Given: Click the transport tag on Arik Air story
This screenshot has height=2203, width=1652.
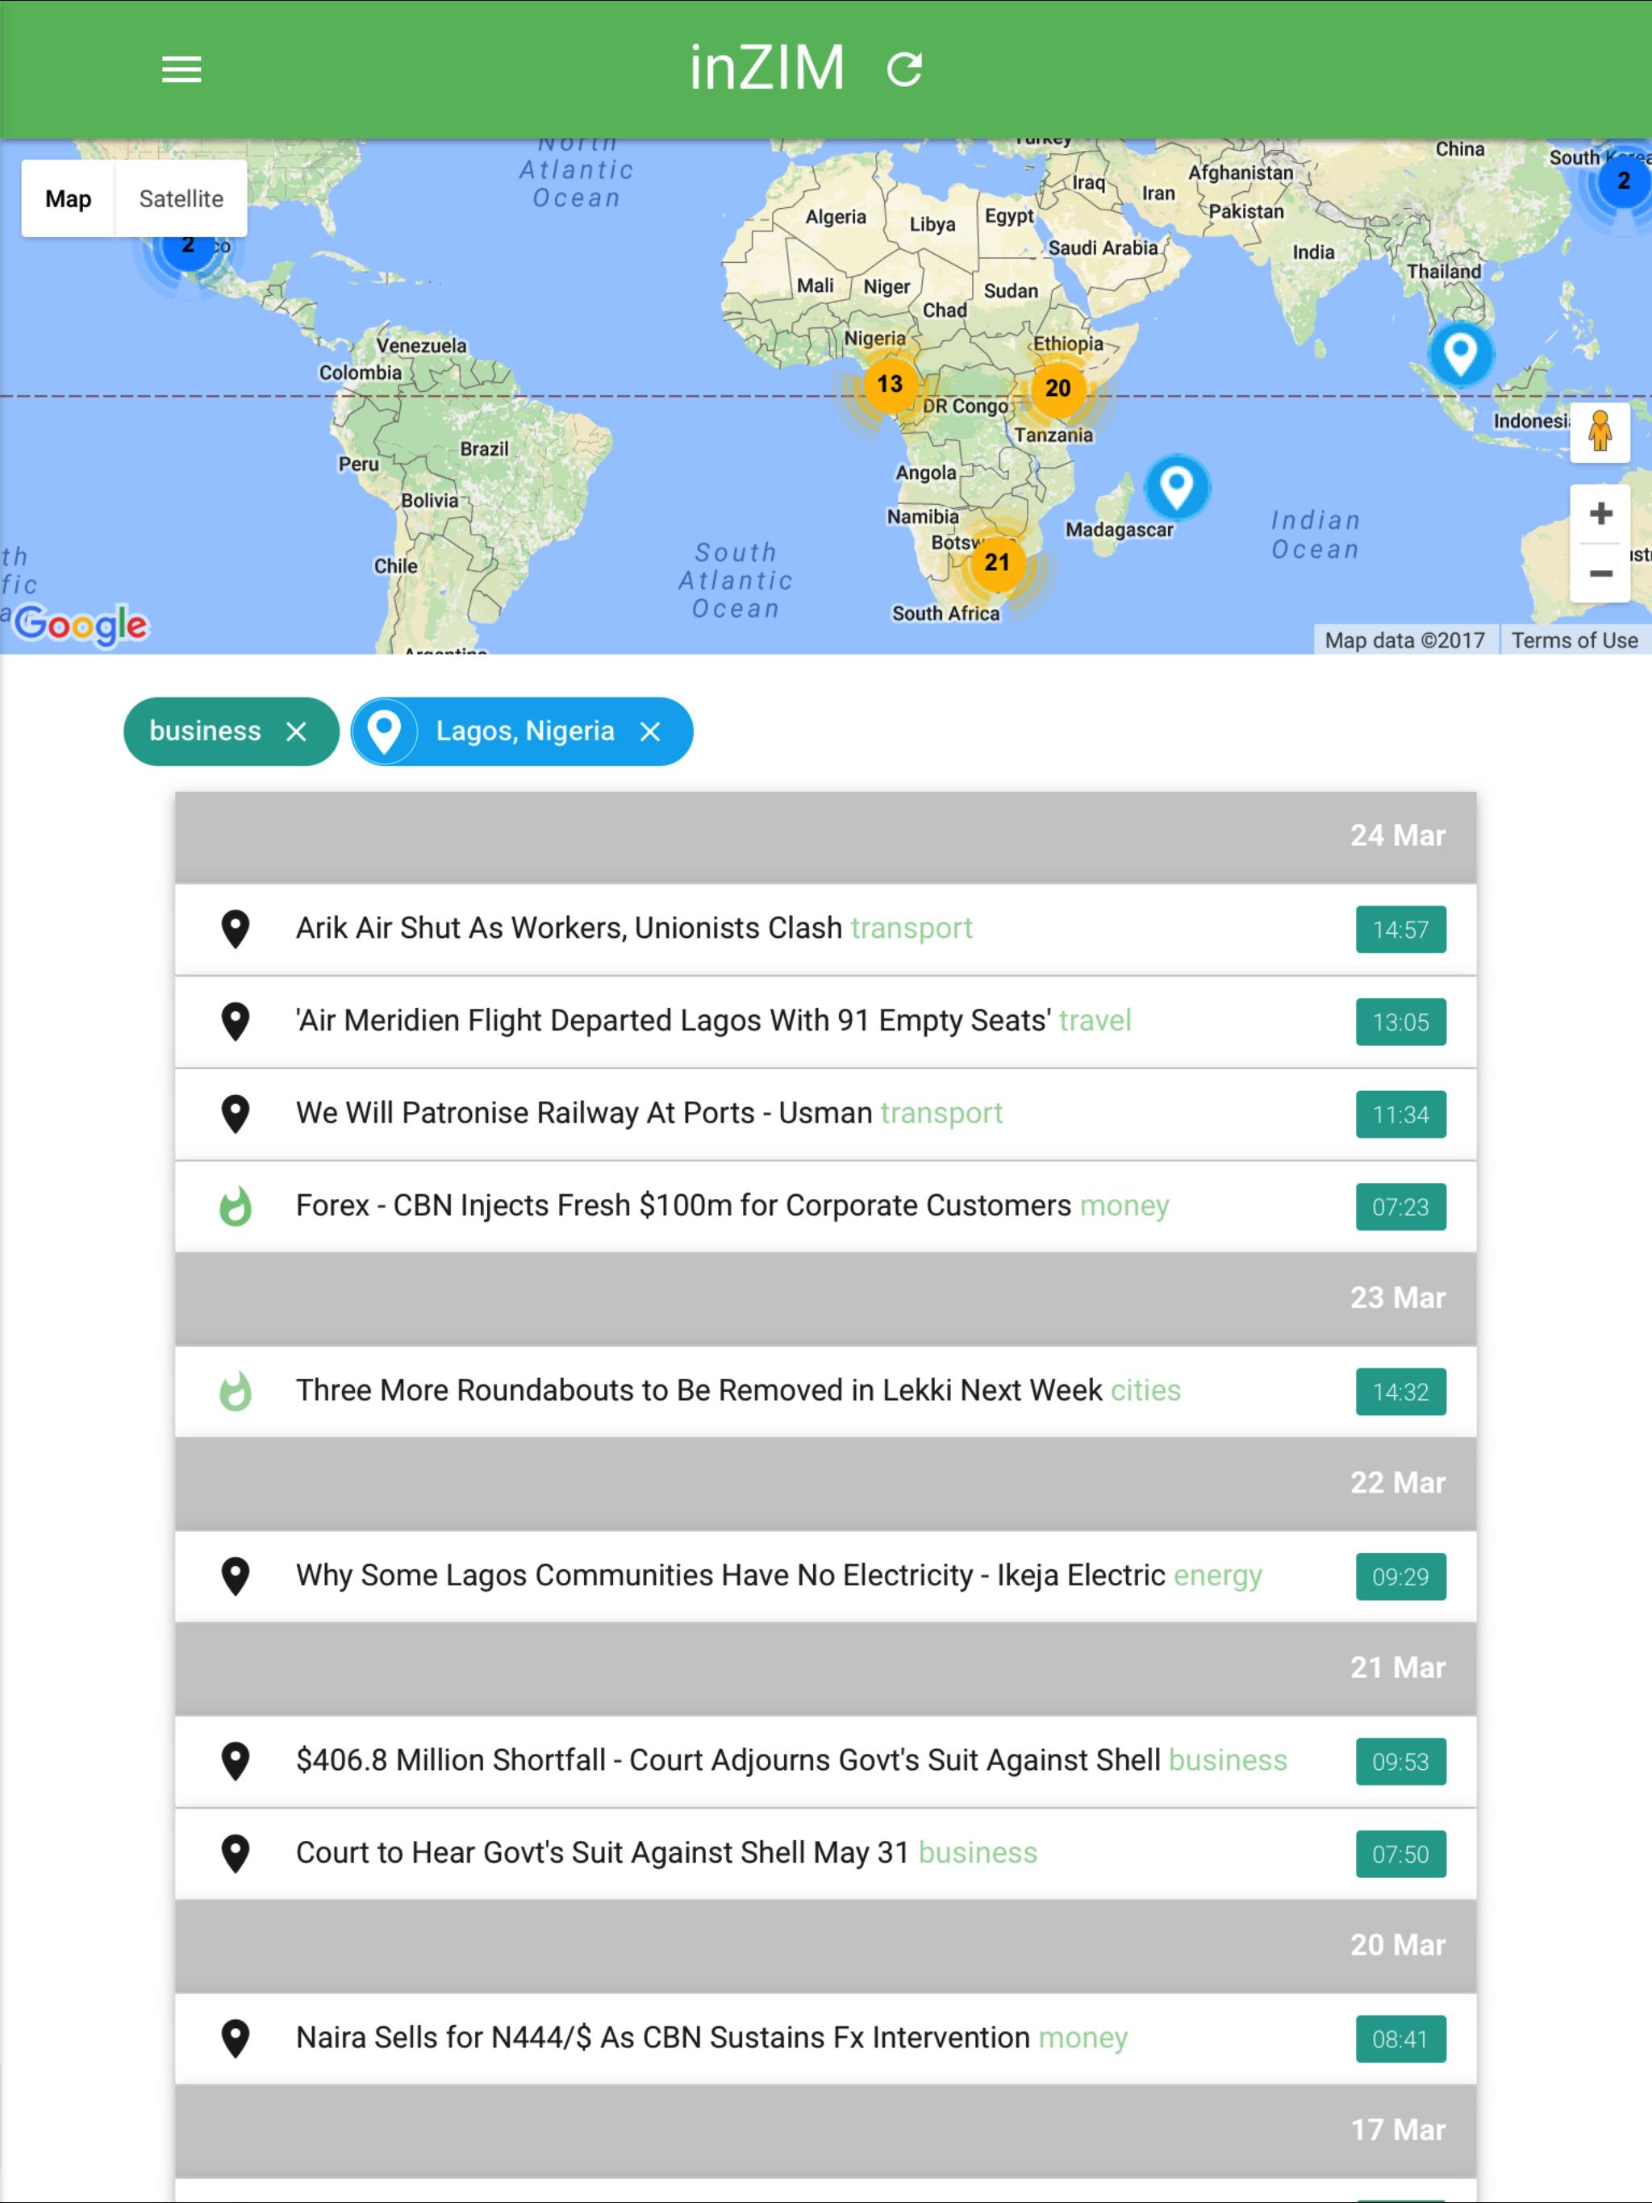Looking at the screenshot, I should pos(912,928).
